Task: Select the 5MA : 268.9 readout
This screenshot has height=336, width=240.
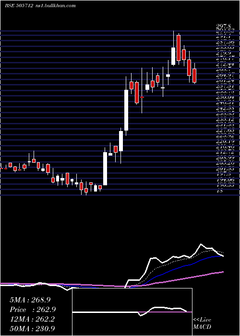Action: [x=30, y=300]
